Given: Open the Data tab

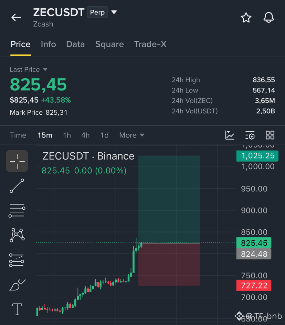Looking at the screenshot, I should pyautogui.click(x=75, y=44).
